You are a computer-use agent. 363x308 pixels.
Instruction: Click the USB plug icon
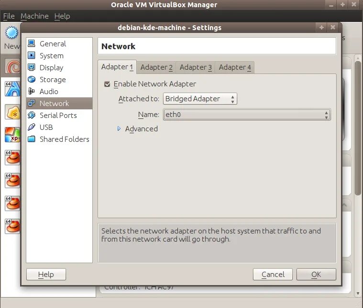(x=32, y=127)
